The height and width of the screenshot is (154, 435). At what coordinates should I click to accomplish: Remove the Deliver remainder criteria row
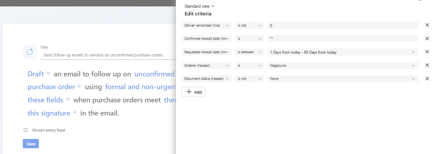(x=427, y=25)
